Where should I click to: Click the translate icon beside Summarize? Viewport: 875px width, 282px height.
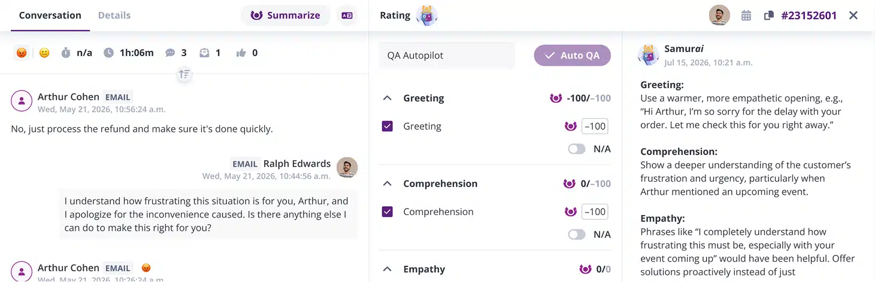coord(347,16)
